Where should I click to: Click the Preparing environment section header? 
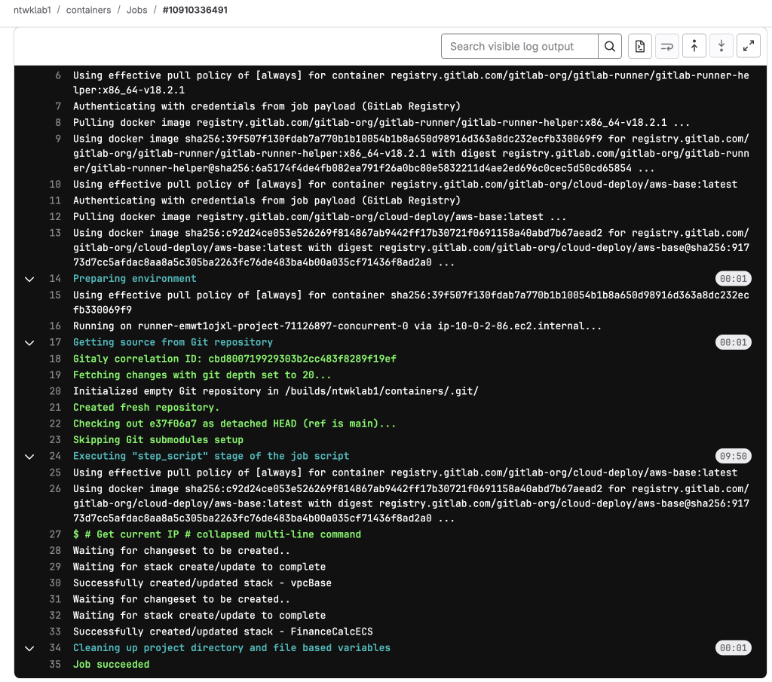coord(134,279)
